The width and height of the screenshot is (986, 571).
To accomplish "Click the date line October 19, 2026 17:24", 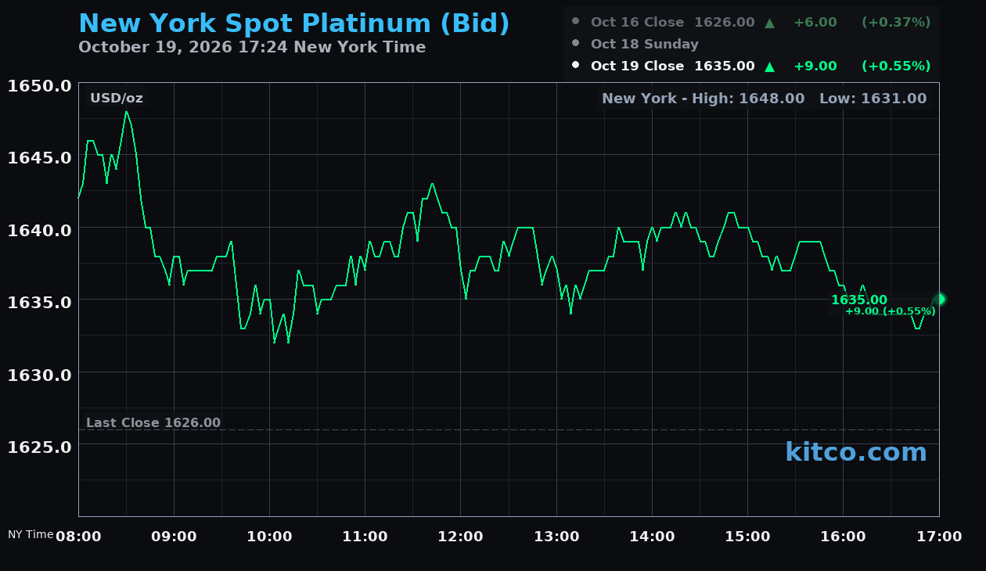I will click(252, 47).
